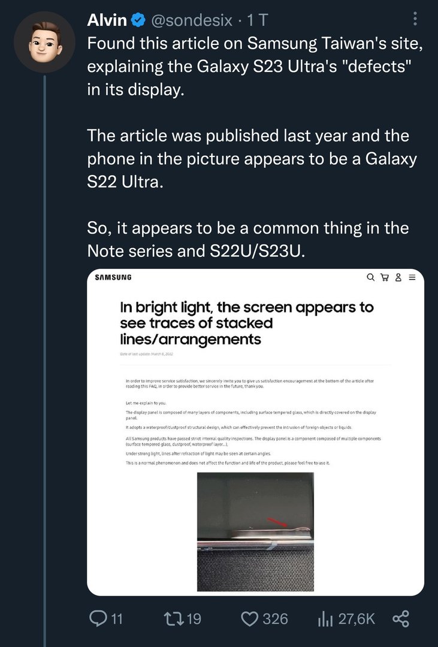Image resolution: width=438 pixels, height=647 pixels.
Task: Click the shopping cart icon in Samsung header
Action: 385,277
